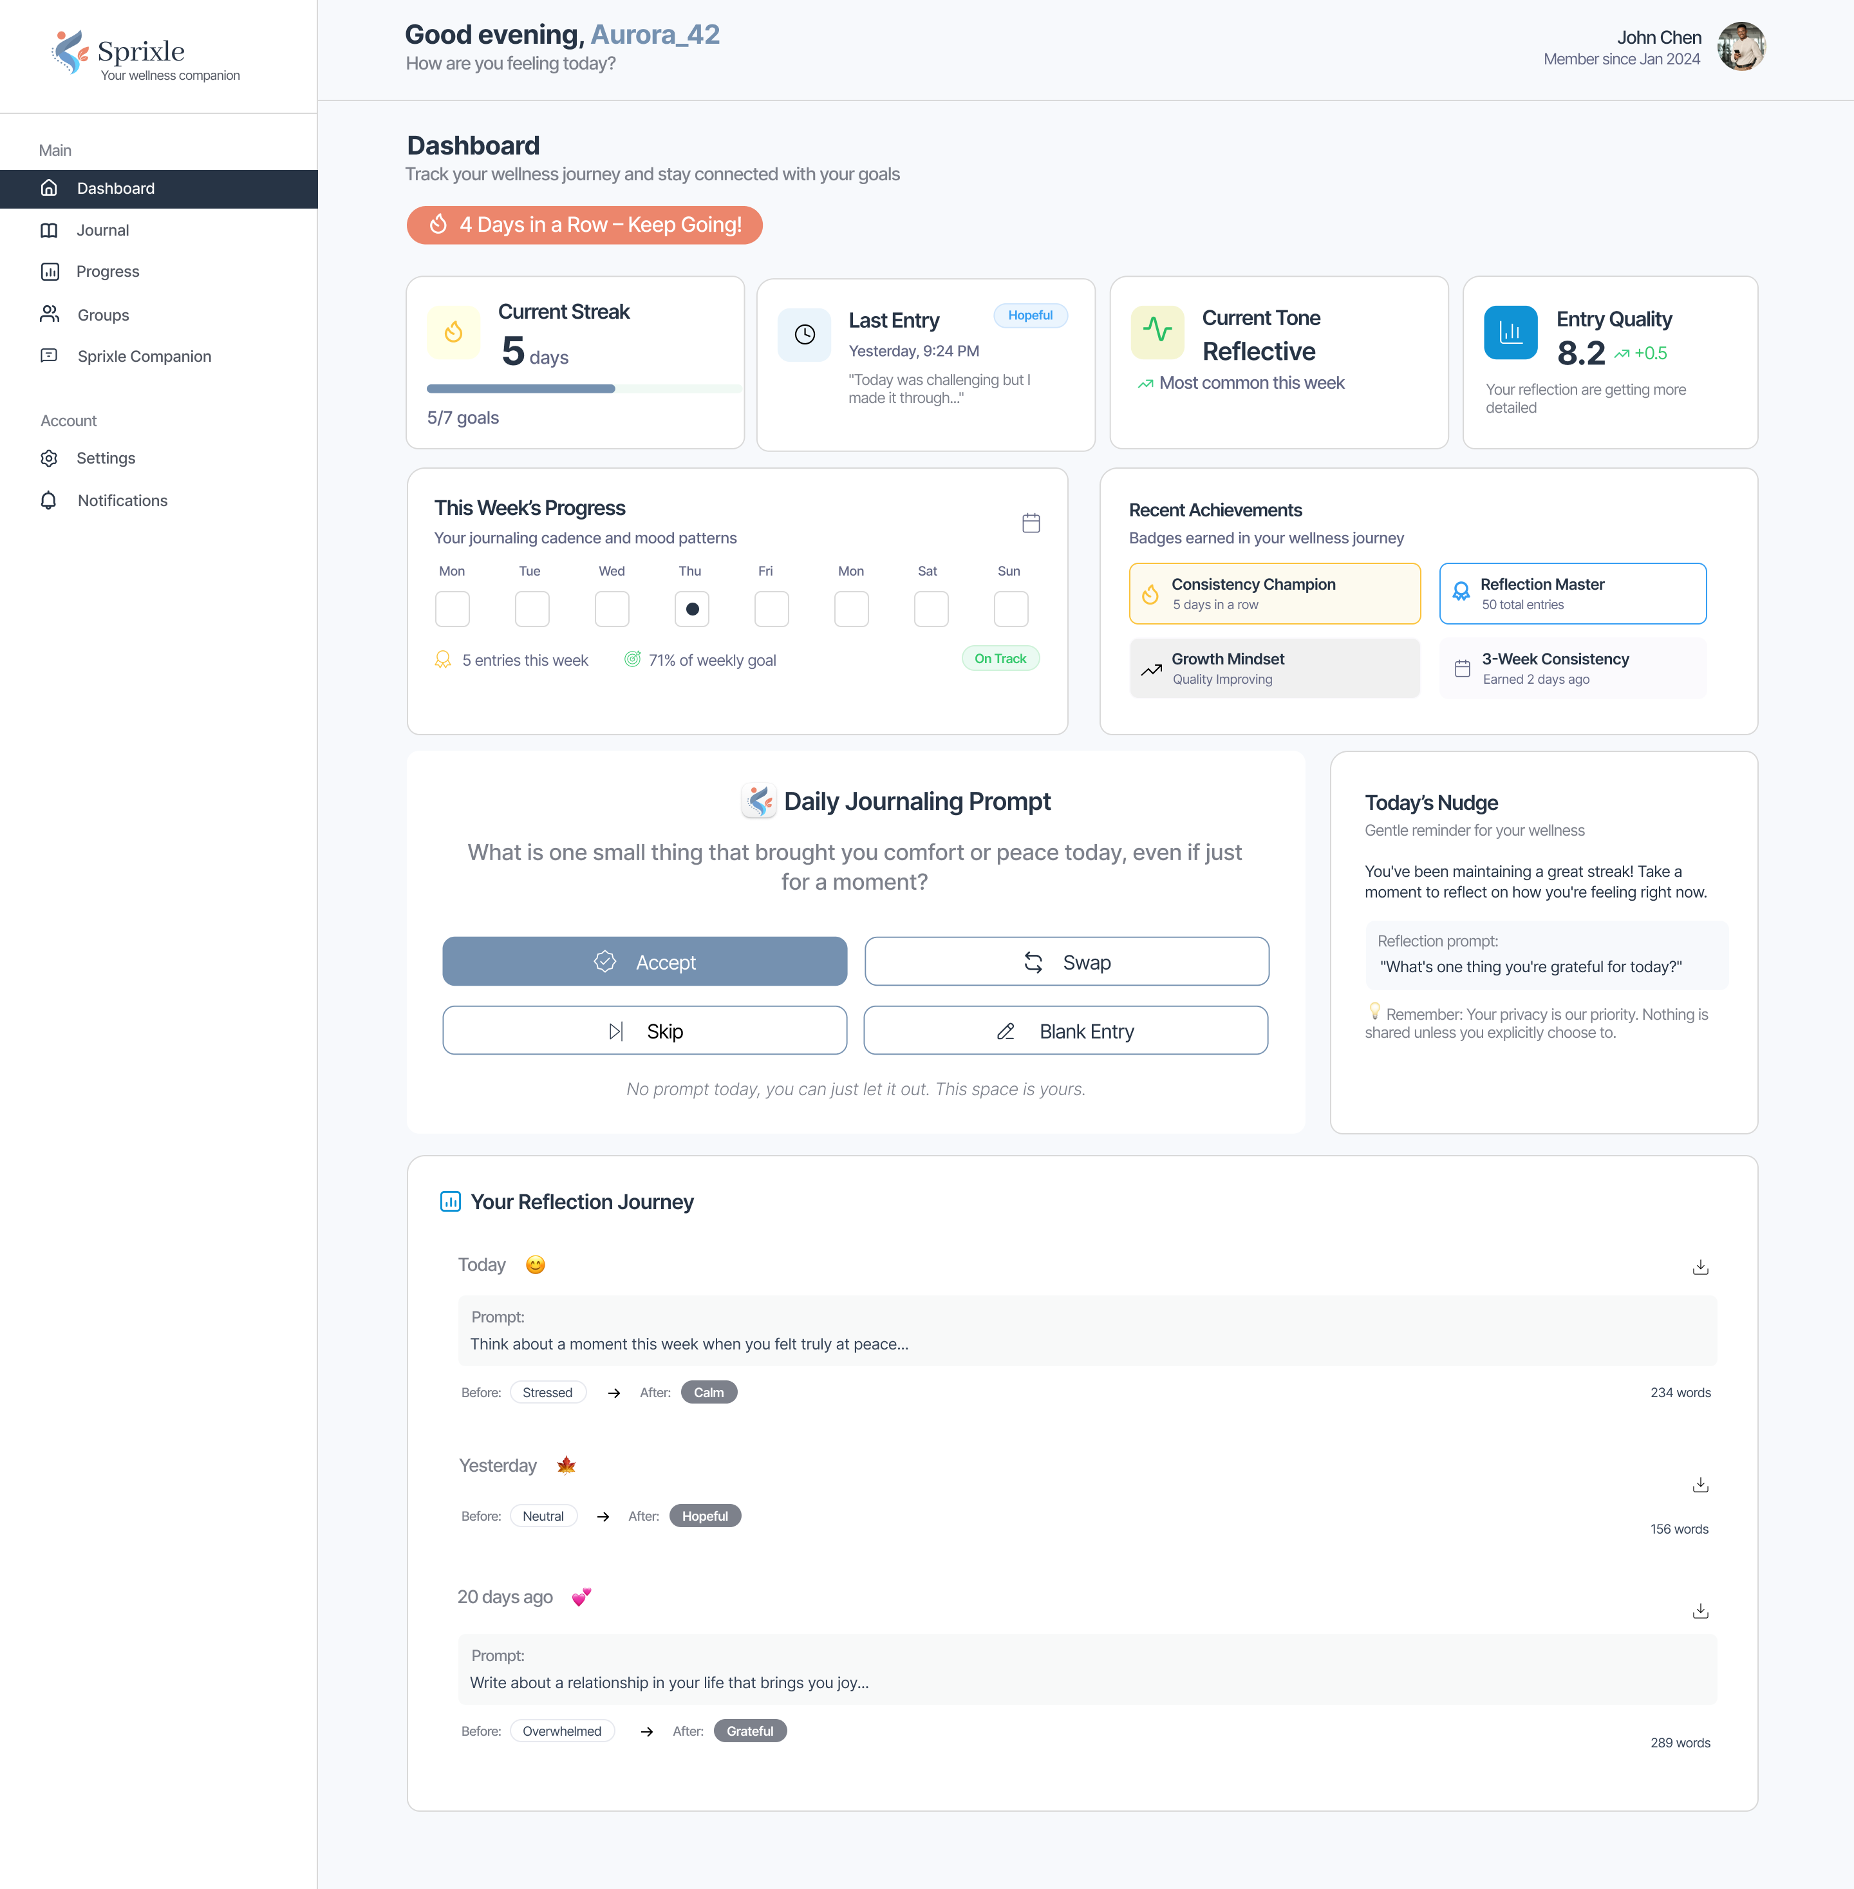
Task: Open Journal from sidebar menu
Action: [x=102, y=230]
